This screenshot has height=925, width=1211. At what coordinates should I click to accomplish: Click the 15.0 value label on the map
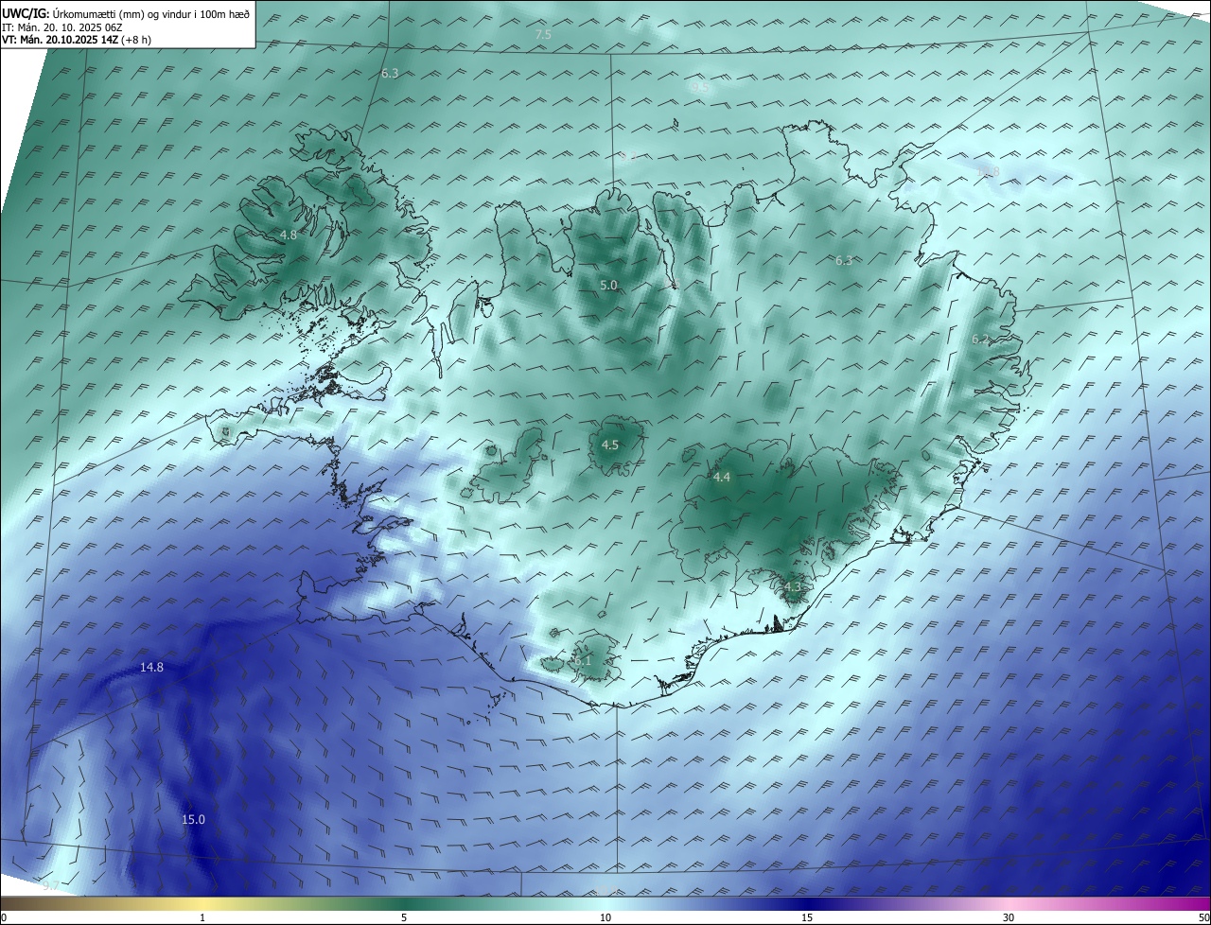point(193,820)
